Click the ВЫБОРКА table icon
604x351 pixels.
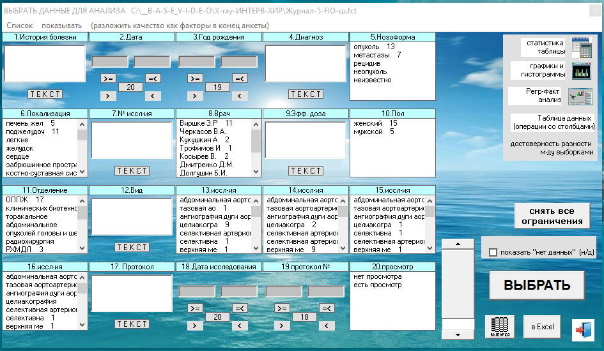click(x=500, y=327)
